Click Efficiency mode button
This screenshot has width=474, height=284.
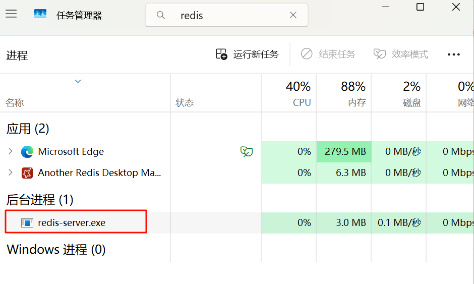[401, 54]
